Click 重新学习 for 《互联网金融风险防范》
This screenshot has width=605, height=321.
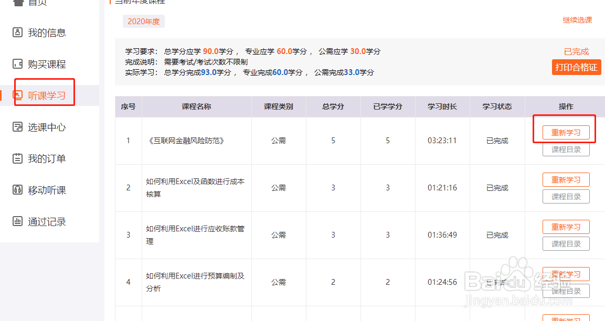[x=566, y=132]
